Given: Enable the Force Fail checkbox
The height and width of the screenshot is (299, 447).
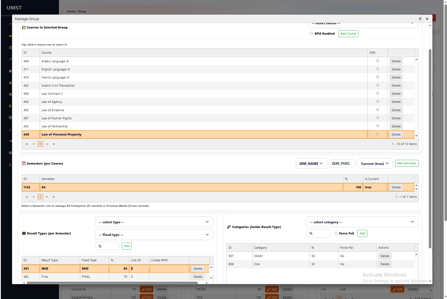Looking at the screenshot, I should (x=336, y=233).
